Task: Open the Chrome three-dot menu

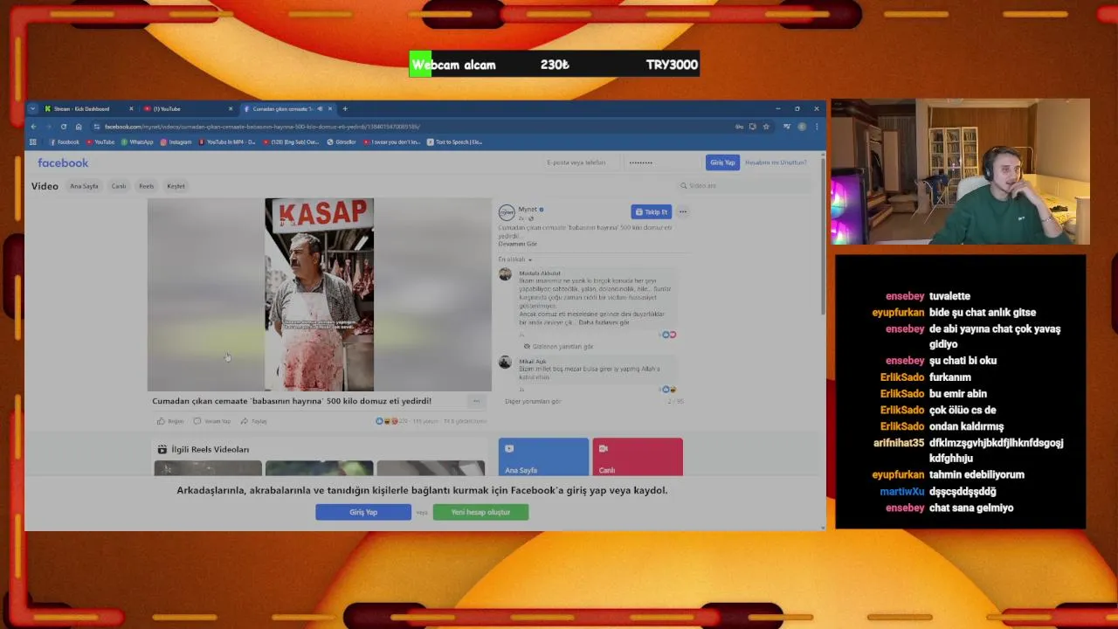Action: click(817, 127)
